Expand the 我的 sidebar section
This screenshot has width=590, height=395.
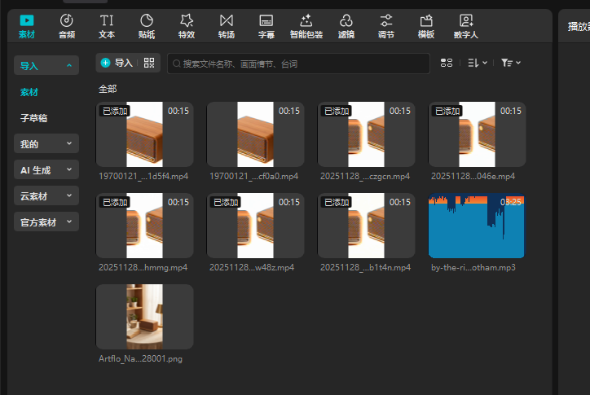(46, 144)
